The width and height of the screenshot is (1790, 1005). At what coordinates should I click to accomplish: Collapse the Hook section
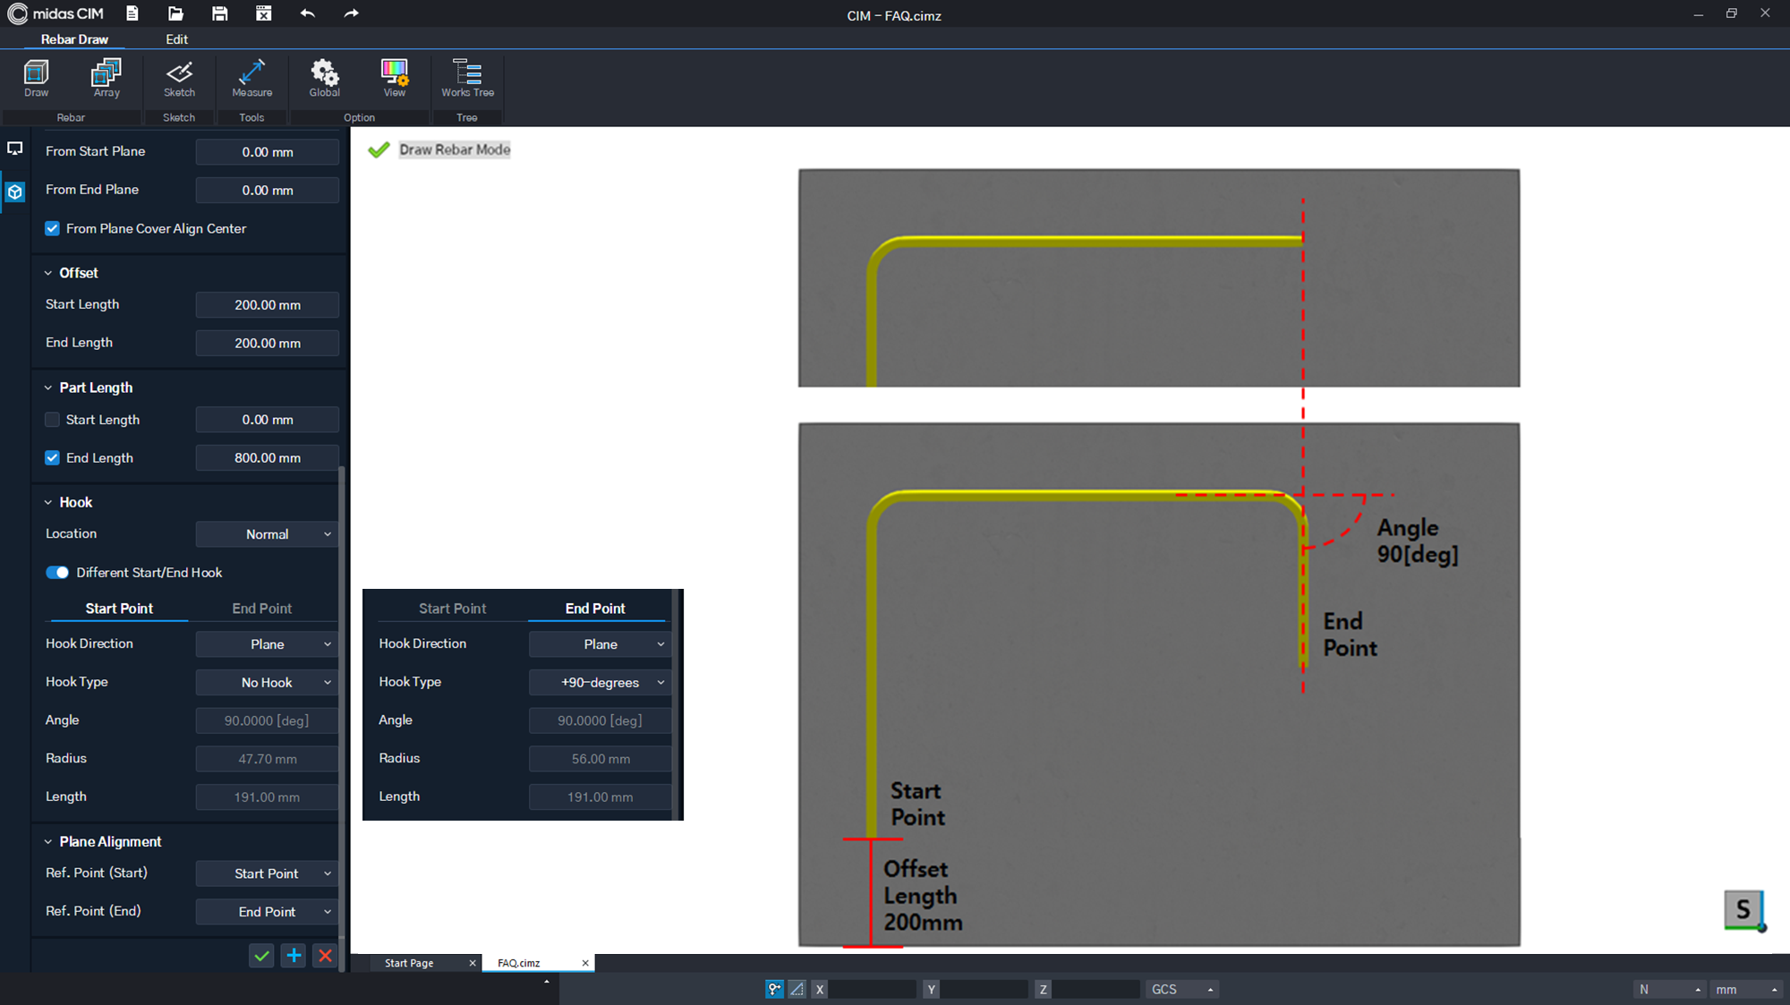pyautogui.click(x=48, y=502)
